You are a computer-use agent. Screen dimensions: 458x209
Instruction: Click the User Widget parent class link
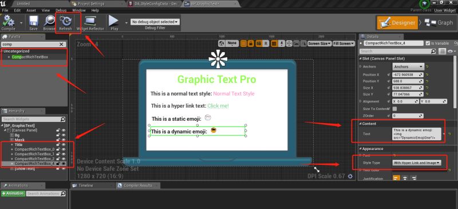(x=445, y=10)
